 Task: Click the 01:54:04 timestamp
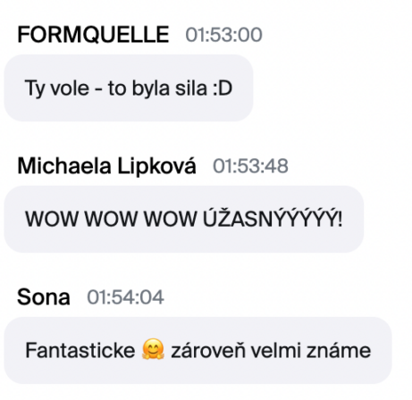pos(125,297)
